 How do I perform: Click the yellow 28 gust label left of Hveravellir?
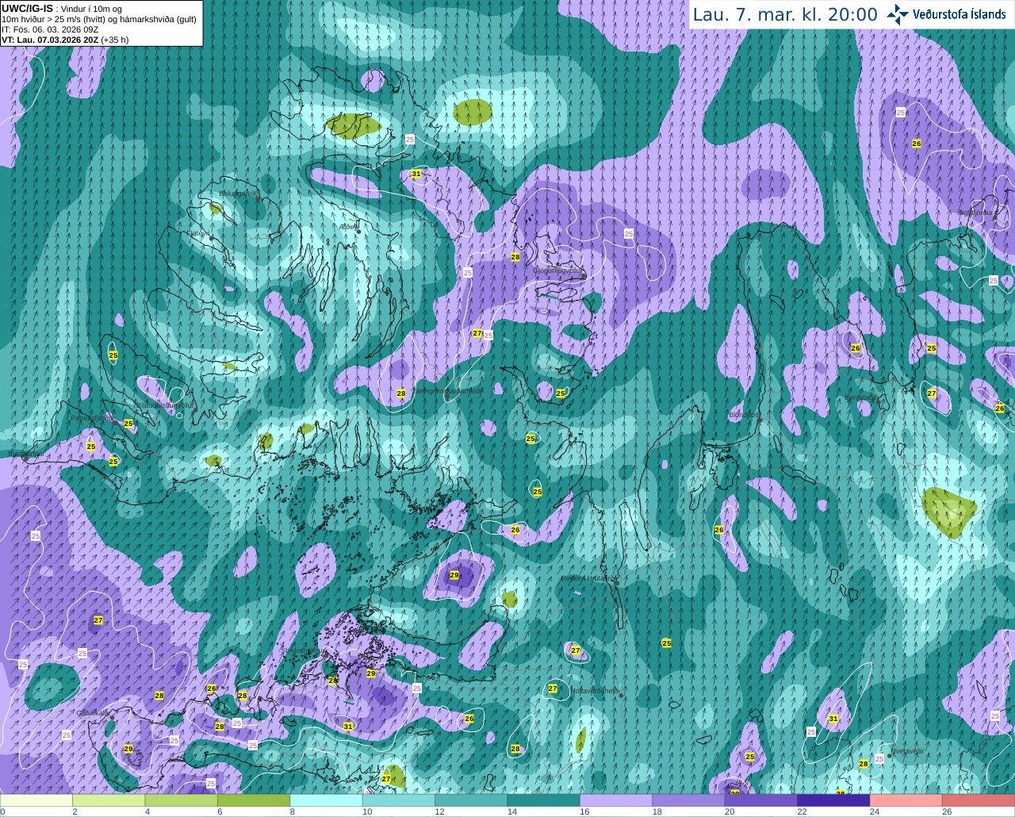click(864, 764)
